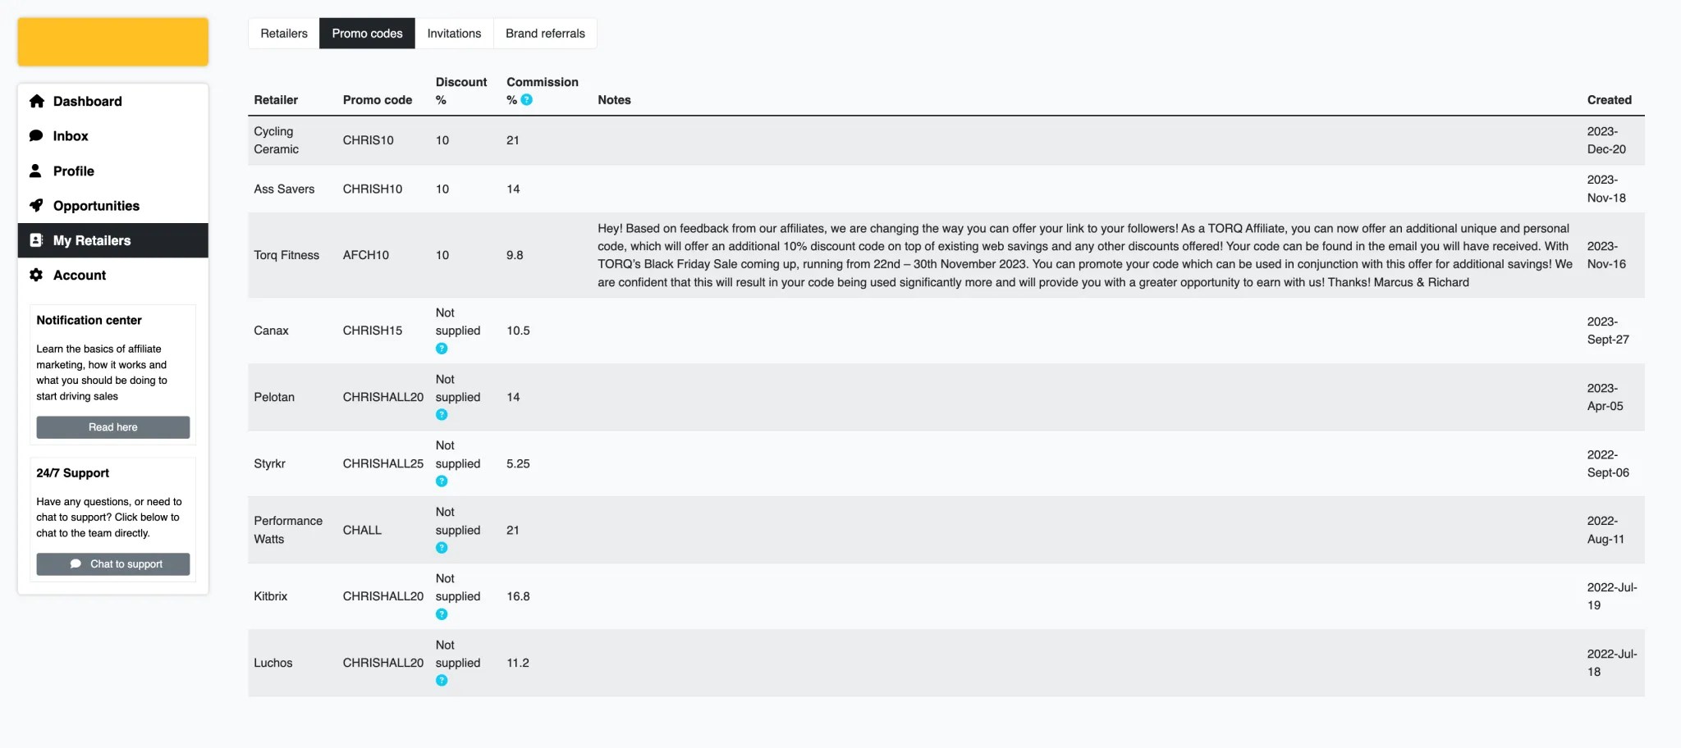Open Inbox from the sidebar
The image size is (1681, 748).
[113, 136]
